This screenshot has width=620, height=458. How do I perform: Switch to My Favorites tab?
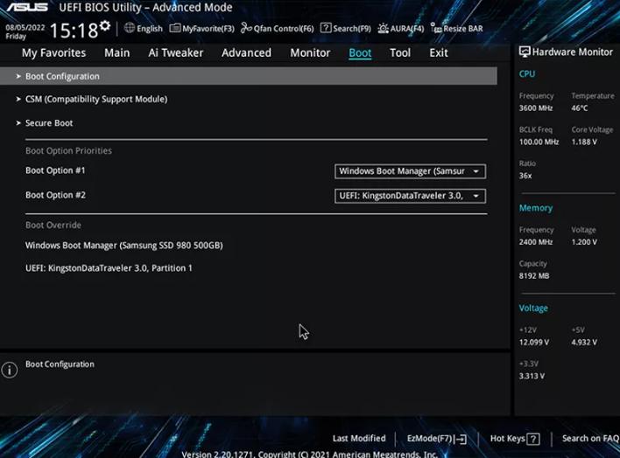tap(53, 53)
